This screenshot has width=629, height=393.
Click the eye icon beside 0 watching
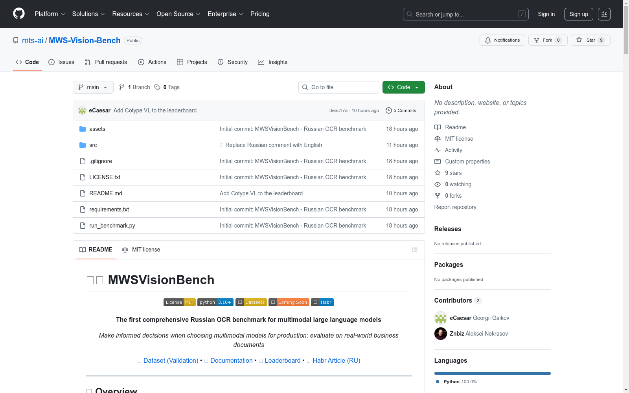point(438,184)
